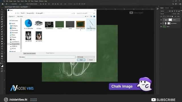Select the Eraser tool
Screen dimensions: 182x102
[x=2, y=37]
